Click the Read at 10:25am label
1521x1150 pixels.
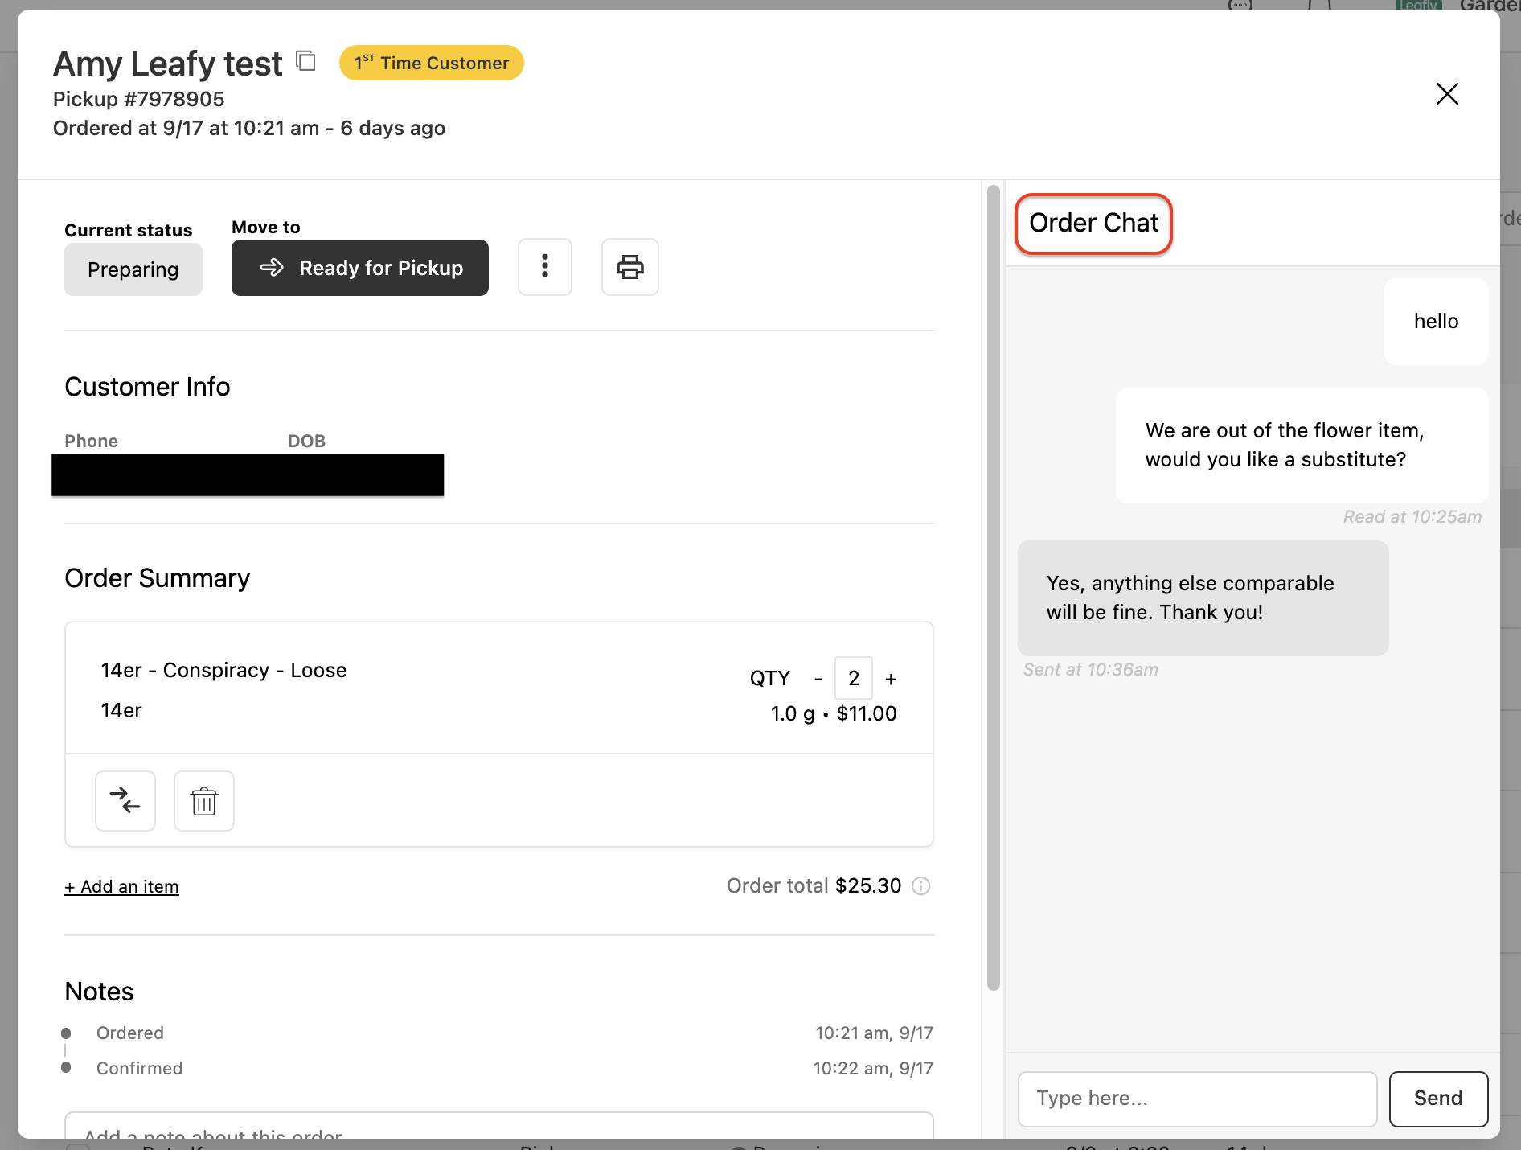(x=1412, y=516)
